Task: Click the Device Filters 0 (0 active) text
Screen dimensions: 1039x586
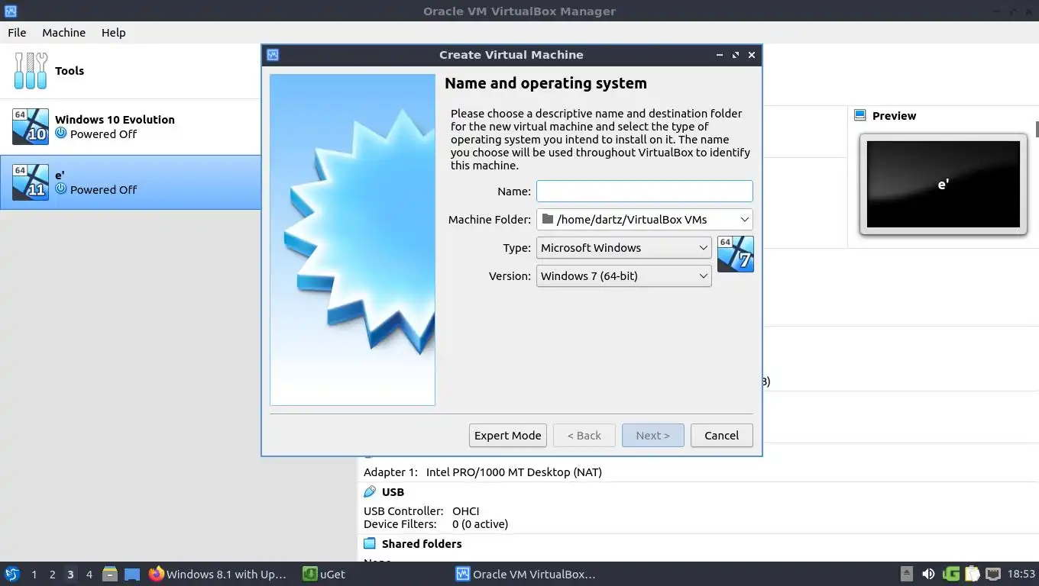Action: coord(435,524)
